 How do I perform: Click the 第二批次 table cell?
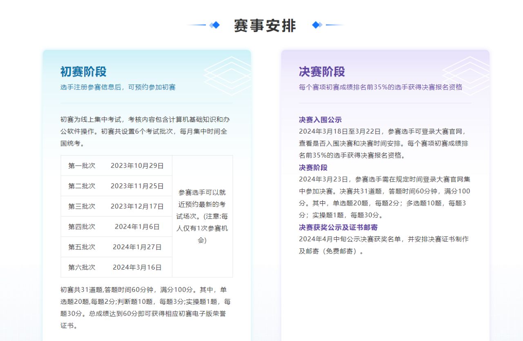[82, 186]
